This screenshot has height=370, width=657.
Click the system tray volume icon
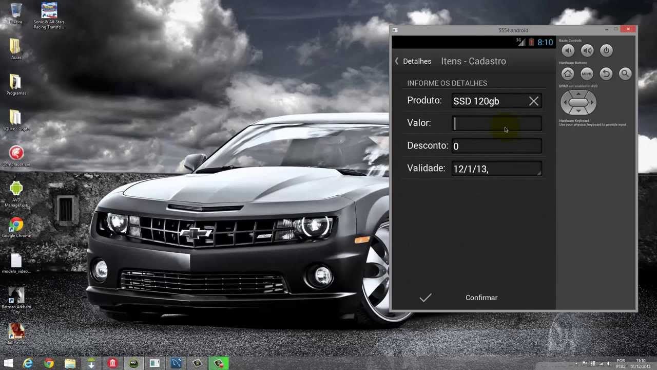point(609,364)
